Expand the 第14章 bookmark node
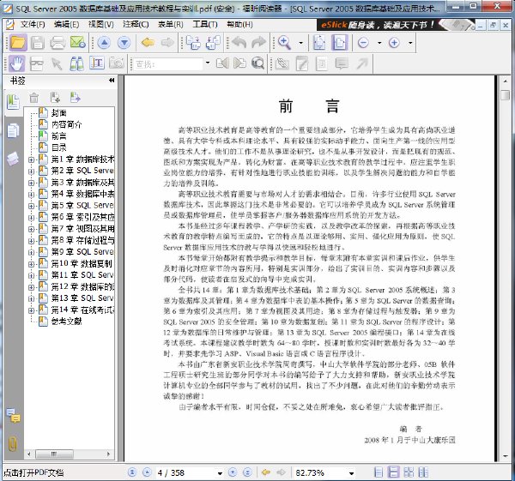 (31, 310)
